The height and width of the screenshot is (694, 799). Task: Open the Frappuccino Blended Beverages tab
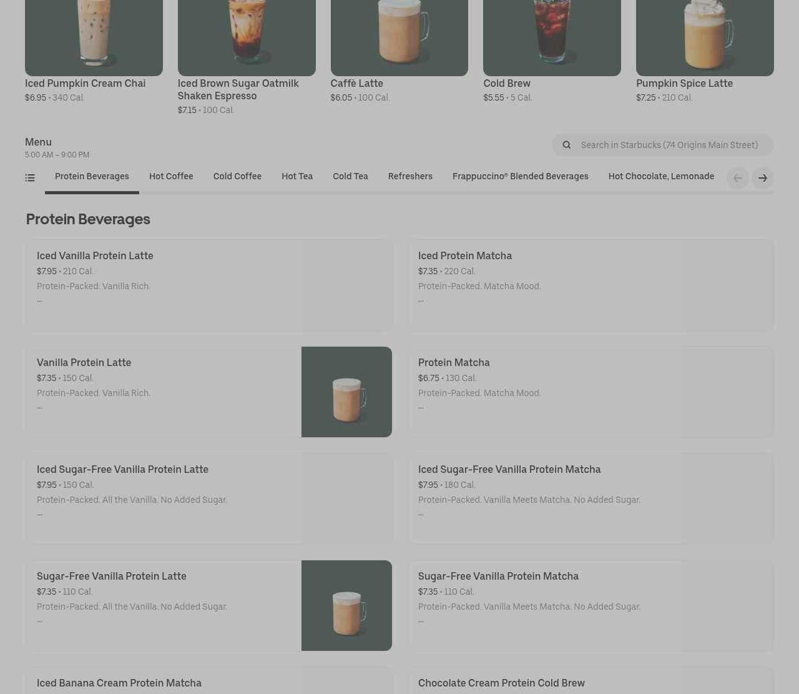(x=521, y=177)
